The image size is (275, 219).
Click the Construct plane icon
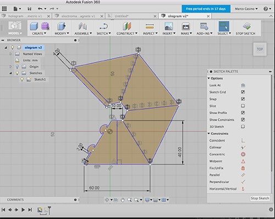click(x=127, y=26)
